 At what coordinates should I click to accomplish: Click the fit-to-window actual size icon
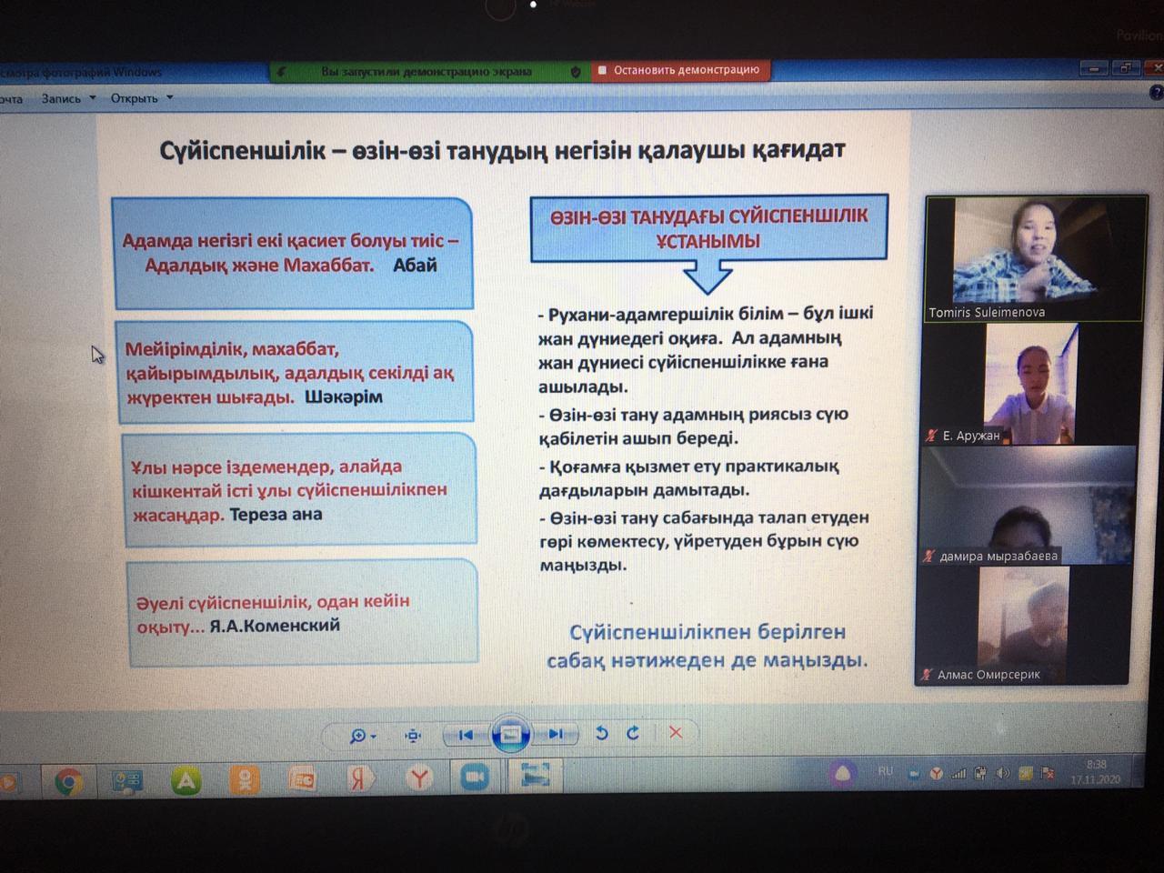413,735
